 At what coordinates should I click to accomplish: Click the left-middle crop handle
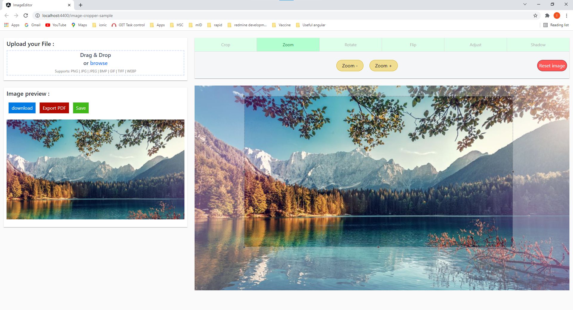point(244,172)
